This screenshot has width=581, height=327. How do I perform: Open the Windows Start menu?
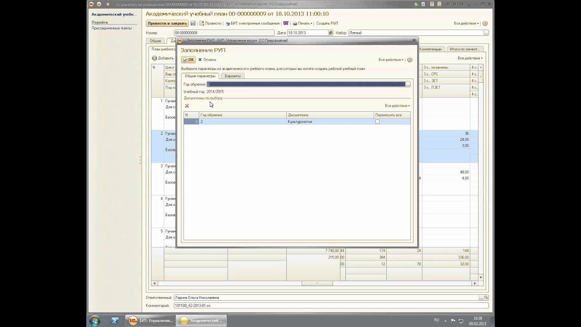point(95,320)
